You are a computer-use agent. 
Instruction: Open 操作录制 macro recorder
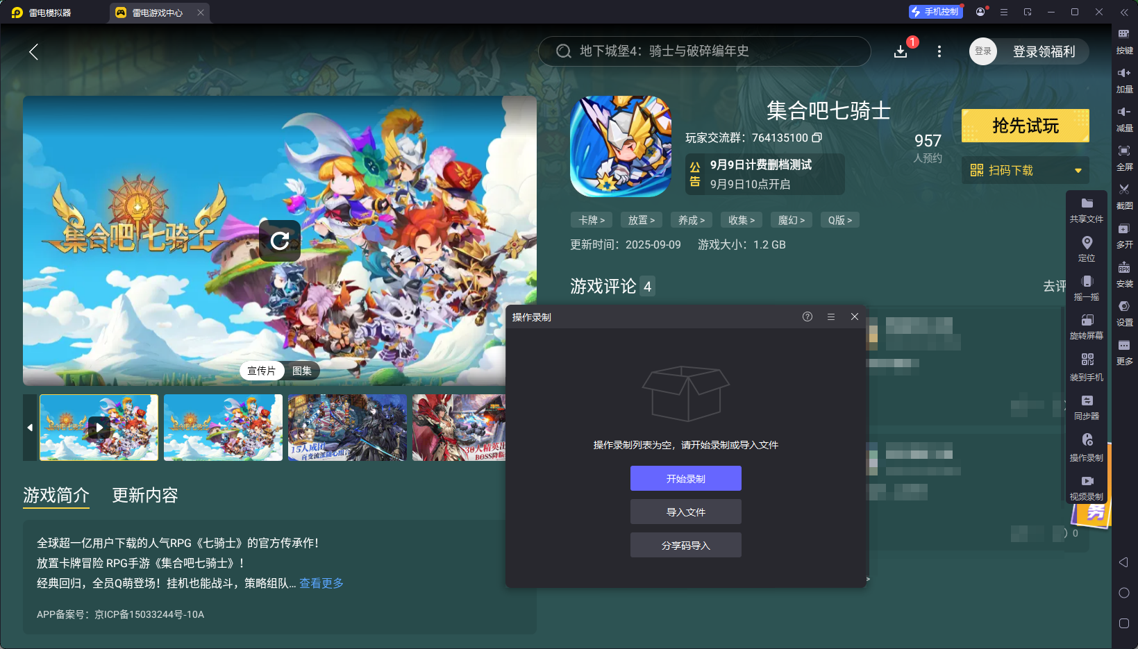1087,448
